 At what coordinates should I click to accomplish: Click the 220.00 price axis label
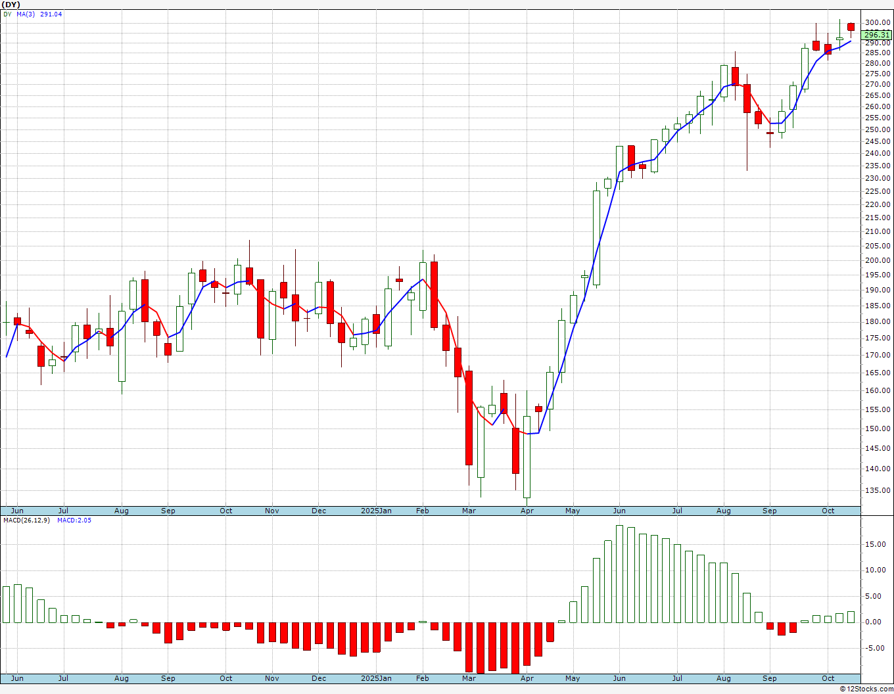[878, 204]
